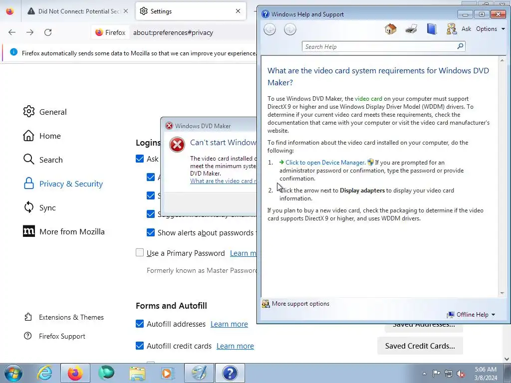Image resolution: width=511 pixels, height=383 pixels.
Task: Click the muted volume tray icon
Action: click(461, 374)
